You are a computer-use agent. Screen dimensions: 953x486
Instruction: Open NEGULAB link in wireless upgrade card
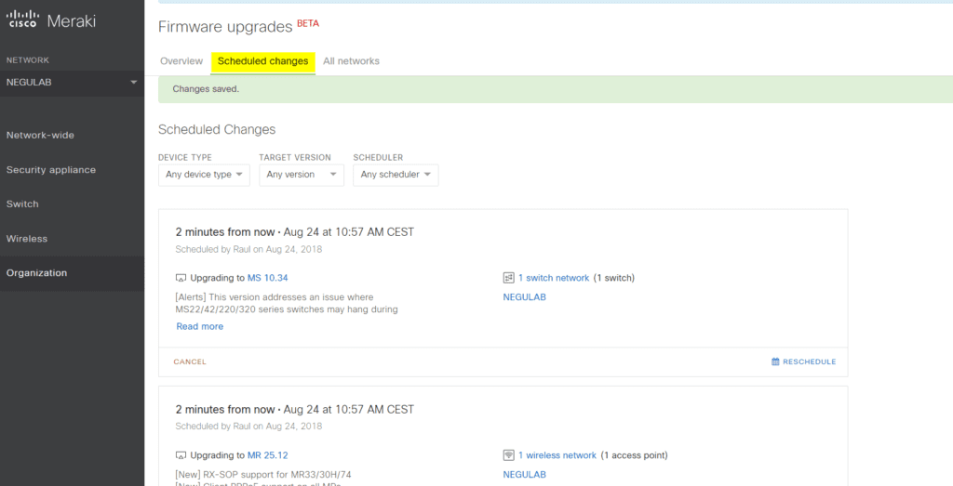[525, 475]
